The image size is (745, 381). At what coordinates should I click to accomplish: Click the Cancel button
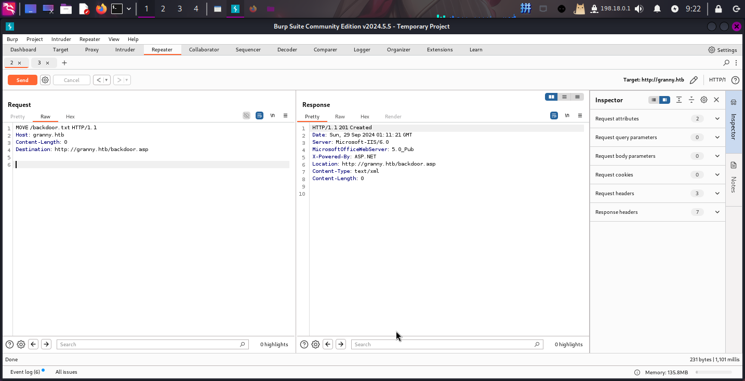tap(72, 80)
